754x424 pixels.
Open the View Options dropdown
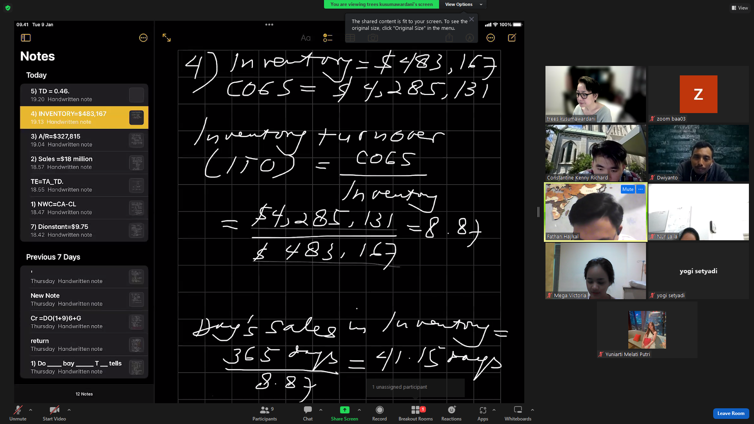pos(463,4)
